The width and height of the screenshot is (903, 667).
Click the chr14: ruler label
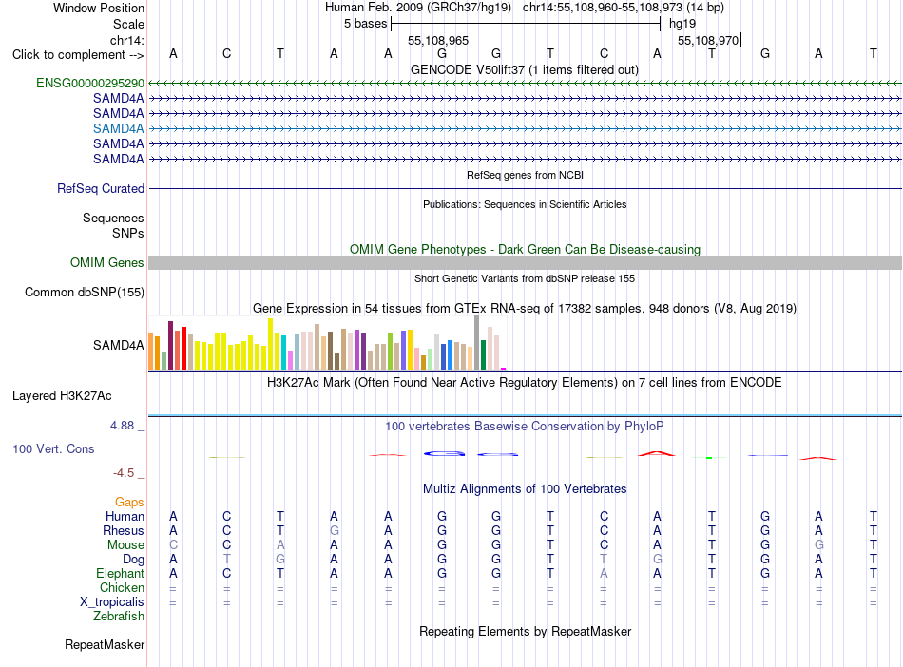tap(126, 40)
